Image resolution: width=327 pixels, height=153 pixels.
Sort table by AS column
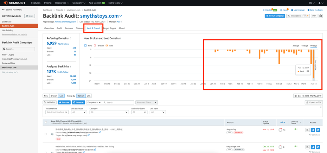click(x=282, y=122)
